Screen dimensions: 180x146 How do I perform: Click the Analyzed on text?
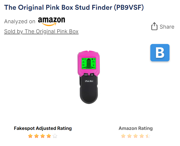20,21
